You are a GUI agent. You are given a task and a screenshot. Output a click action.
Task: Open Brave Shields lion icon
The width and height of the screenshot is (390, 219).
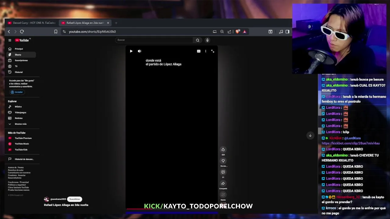pyautogui.click(x=238, y=31)
